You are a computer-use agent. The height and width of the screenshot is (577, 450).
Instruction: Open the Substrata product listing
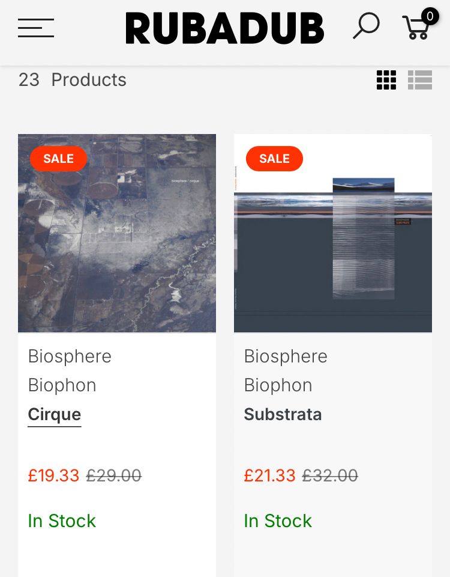[x=283, y=414]
